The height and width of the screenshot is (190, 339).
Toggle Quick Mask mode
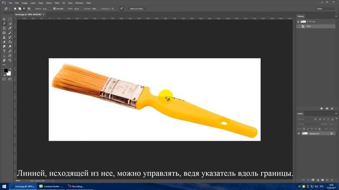click(x=4, y=79)
